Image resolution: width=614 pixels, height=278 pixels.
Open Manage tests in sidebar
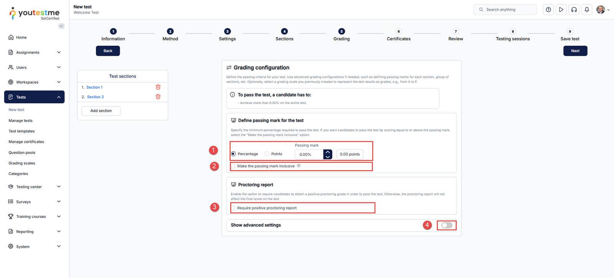pos(21,121)
